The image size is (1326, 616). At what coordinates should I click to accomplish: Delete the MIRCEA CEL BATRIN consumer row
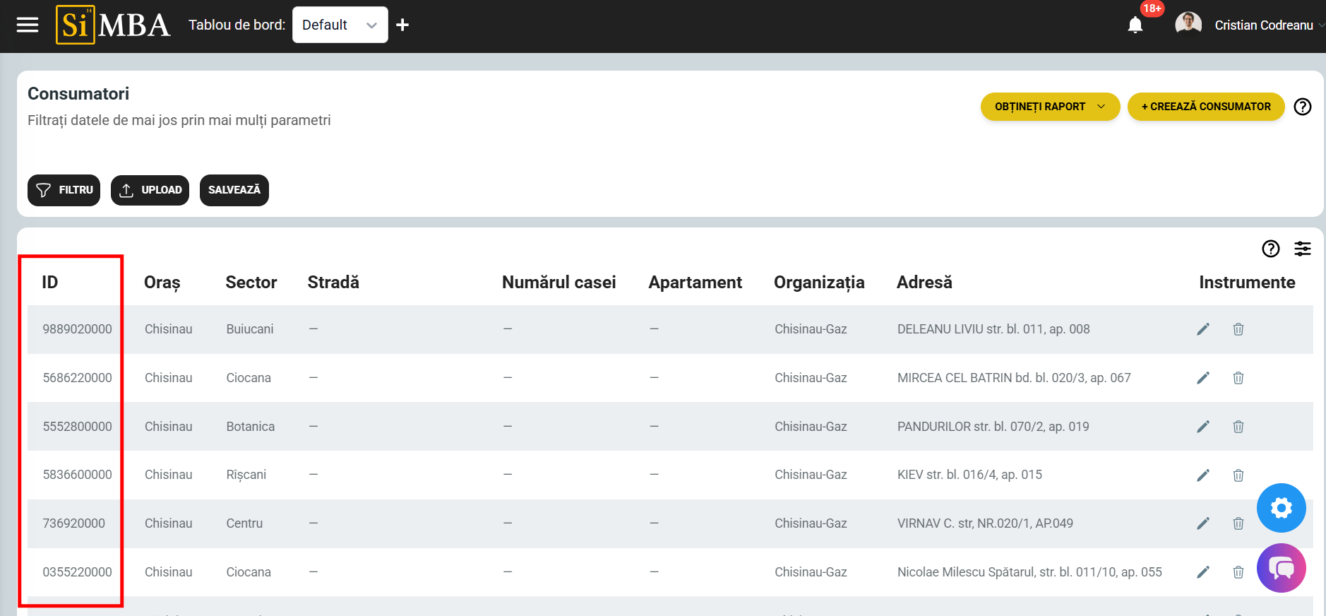[1238, 378]
